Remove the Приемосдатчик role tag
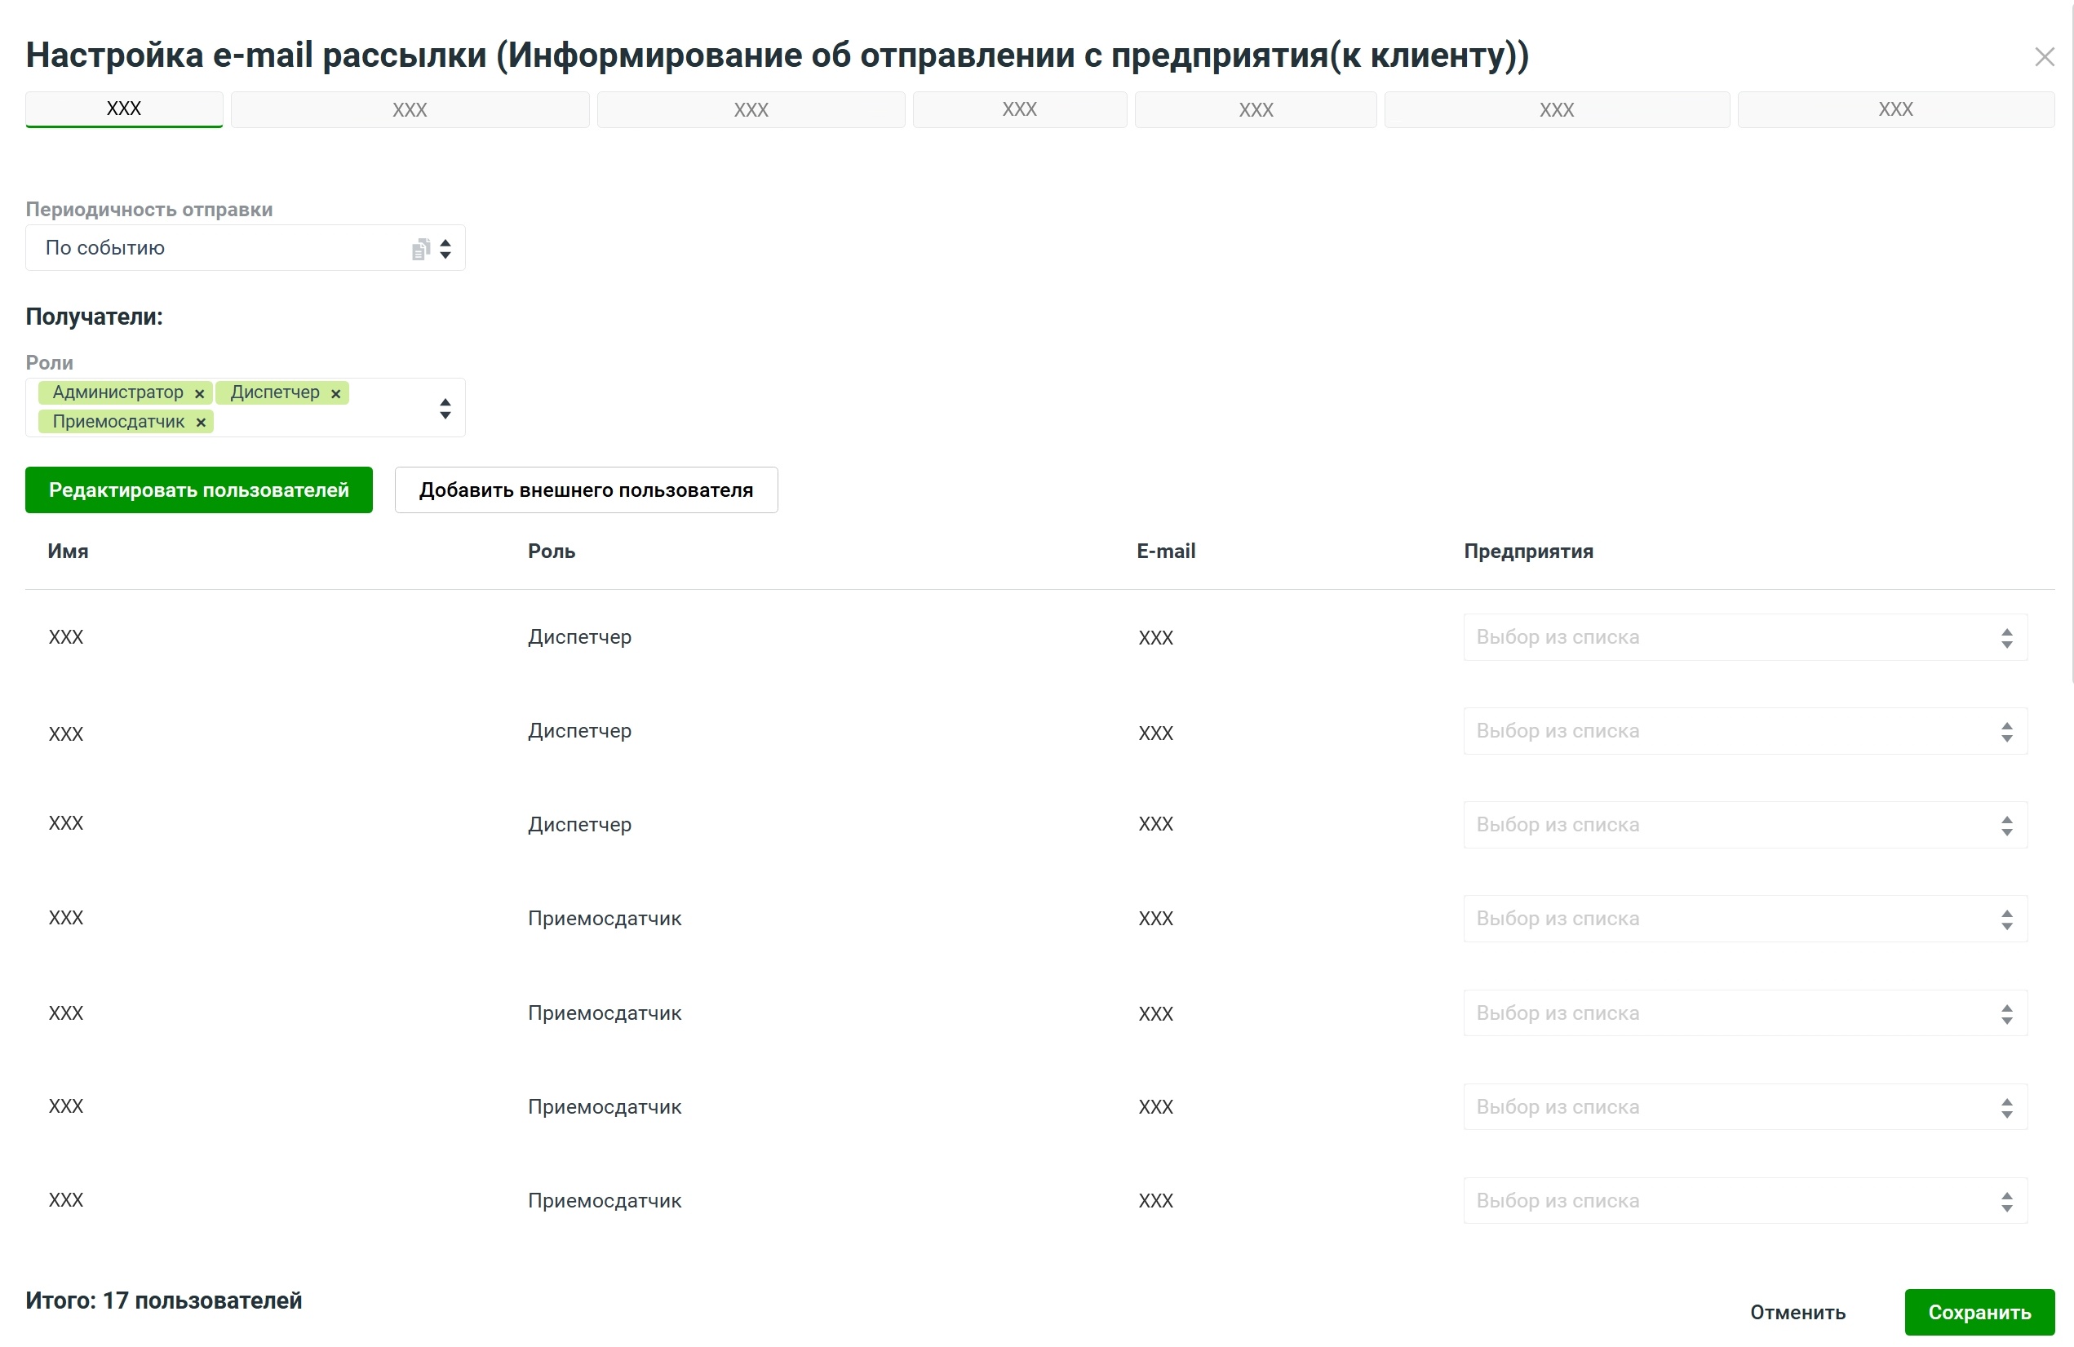This screenshot has width=2074, height=1347. pos(201,423)
